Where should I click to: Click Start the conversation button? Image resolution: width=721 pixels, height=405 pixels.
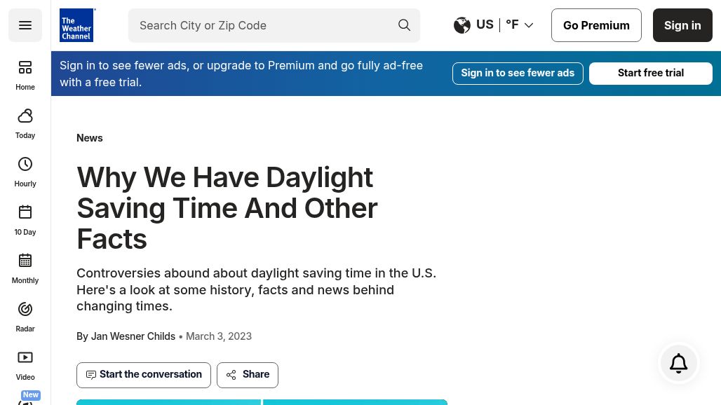click(144, 375)
